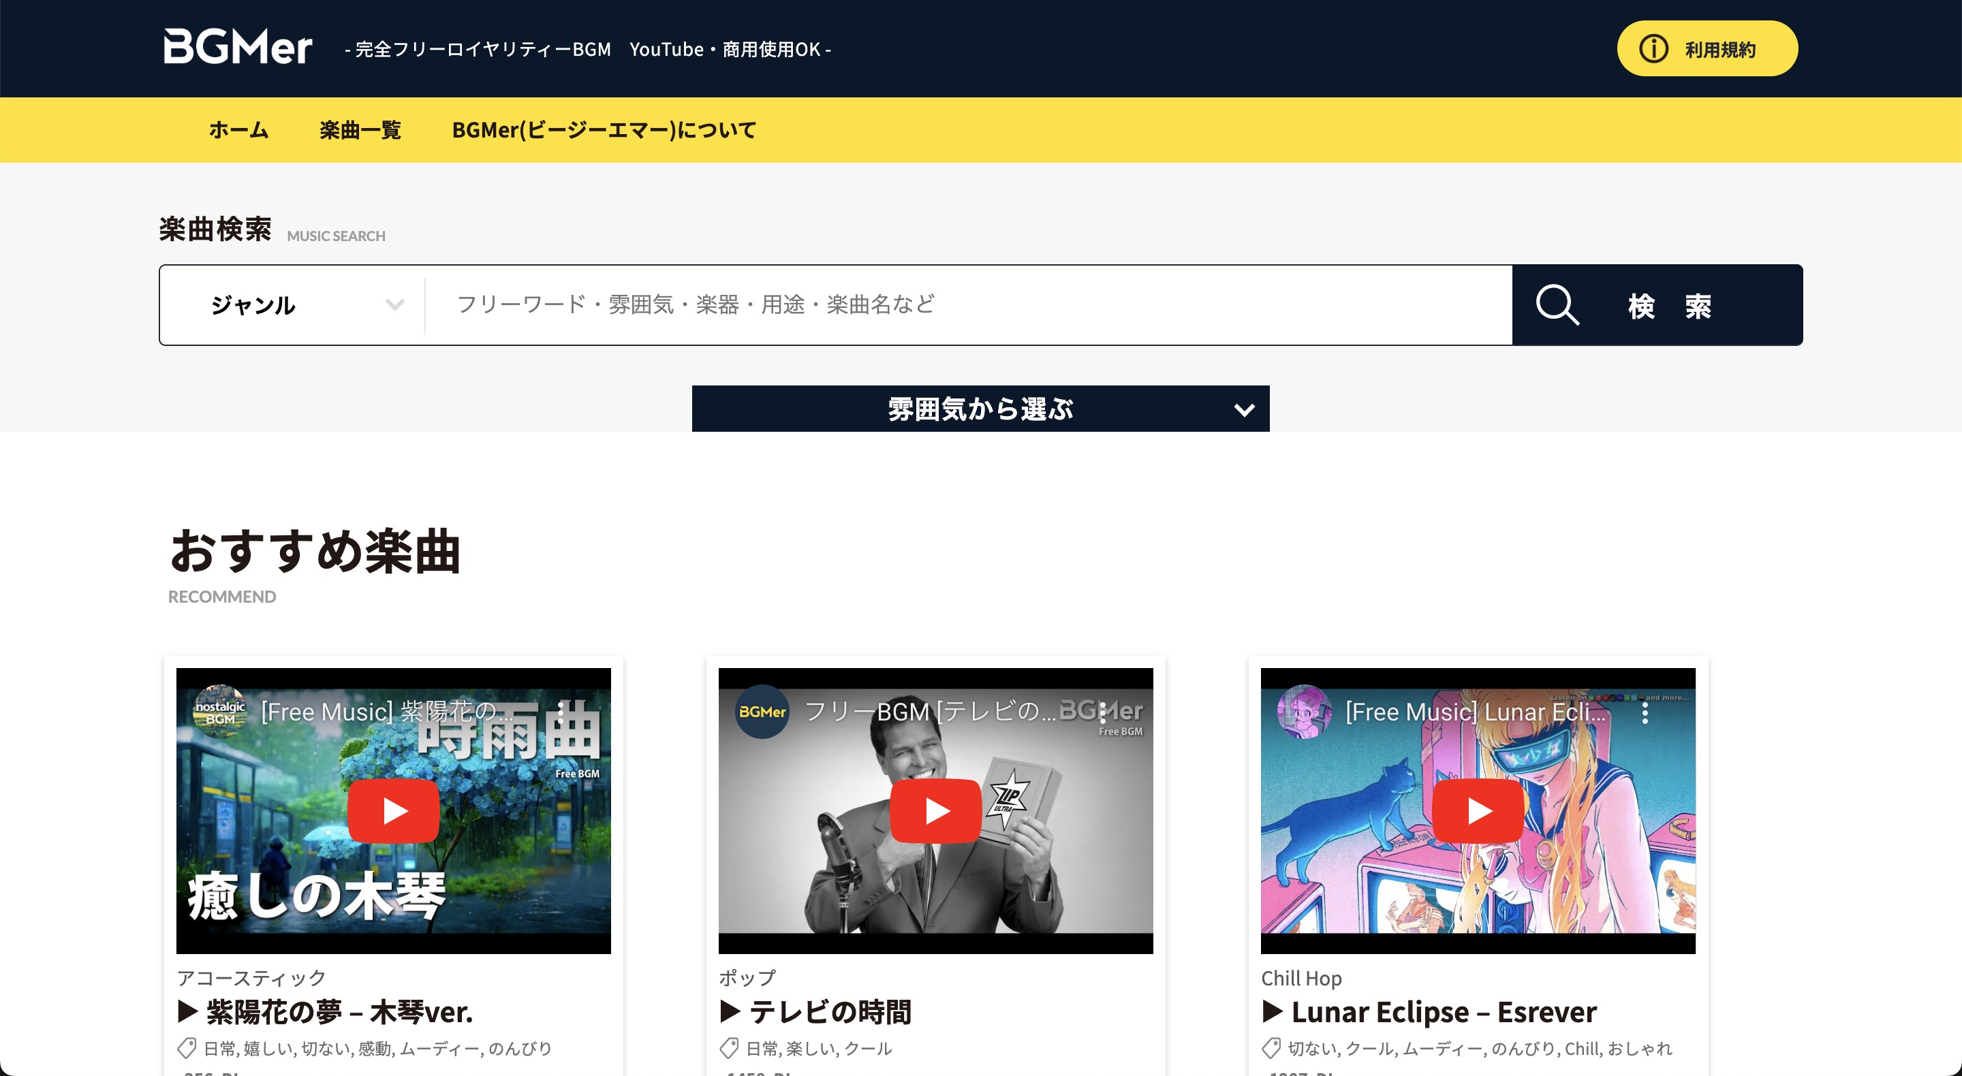Click the info icon beside 利用規約

click(1653, 49)
